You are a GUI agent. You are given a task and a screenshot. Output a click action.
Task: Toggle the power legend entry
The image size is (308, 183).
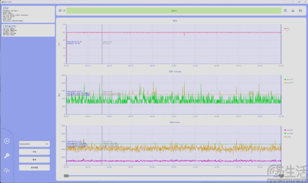tap(289, 137)
